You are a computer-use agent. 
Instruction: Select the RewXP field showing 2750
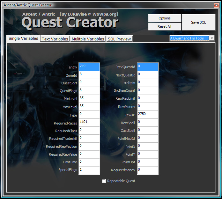(x=148, y=115)
